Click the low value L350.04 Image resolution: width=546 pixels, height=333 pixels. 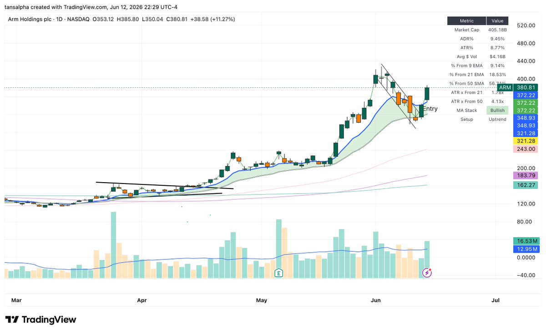(x=152, y=19)
